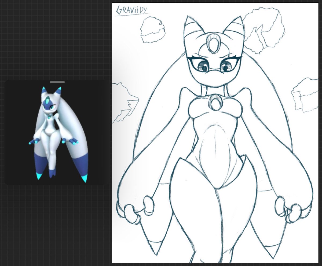Click the floating reference image thumbnail
This screenshot has width=322, height=266.
pos(57,132)
